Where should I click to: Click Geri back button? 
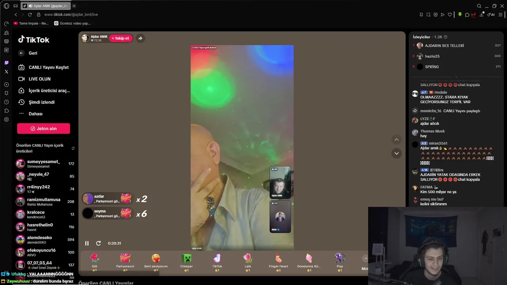click(x=28, y=53)
